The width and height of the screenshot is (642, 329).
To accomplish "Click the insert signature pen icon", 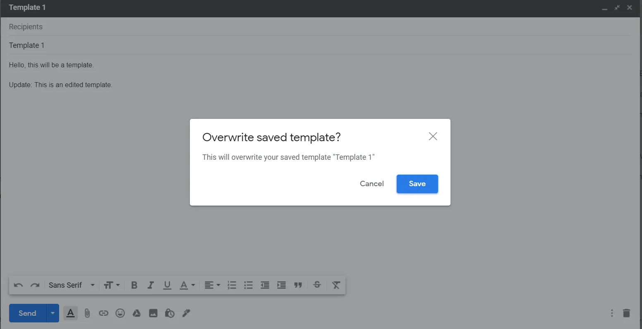I will 186,313.
